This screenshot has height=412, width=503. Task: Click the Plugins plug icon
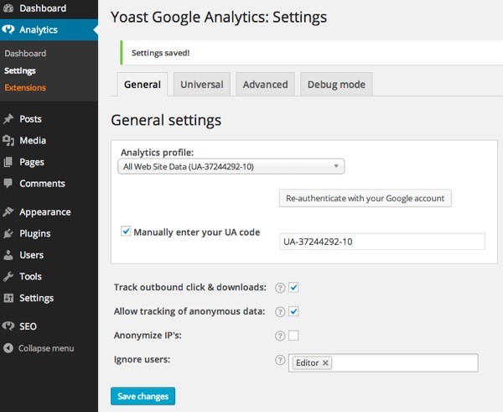point(8,233)
